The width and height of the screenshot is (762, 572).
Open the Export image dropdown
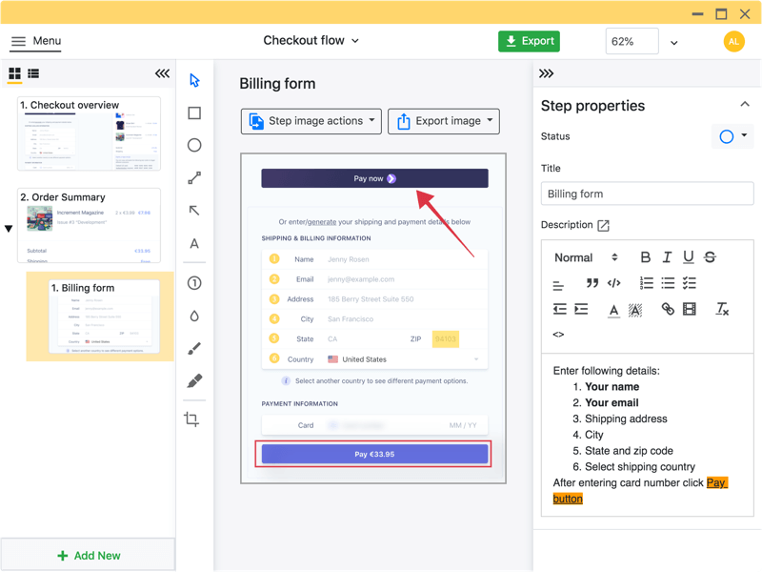[x=444, y=121]
